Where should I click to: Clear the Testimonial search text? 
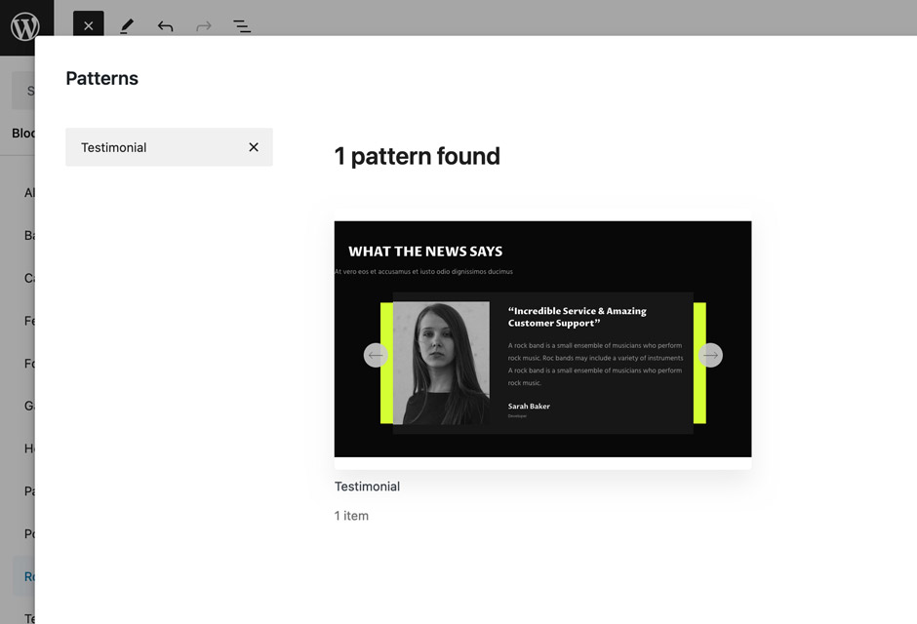pos(254,147)
